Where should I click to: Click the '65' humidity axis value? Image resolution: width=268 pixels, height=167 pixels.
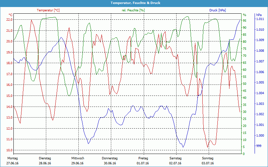coord(245,63)
